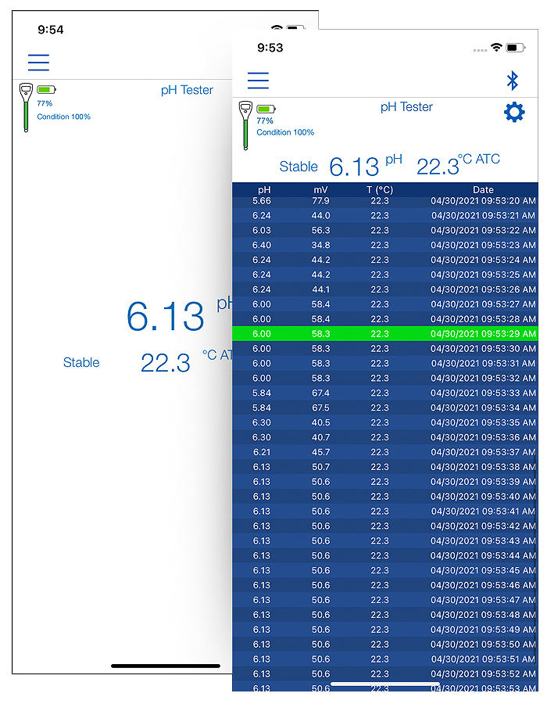
Task: Open the hamburger menu on the 9:54 screen
Action: 38,63
